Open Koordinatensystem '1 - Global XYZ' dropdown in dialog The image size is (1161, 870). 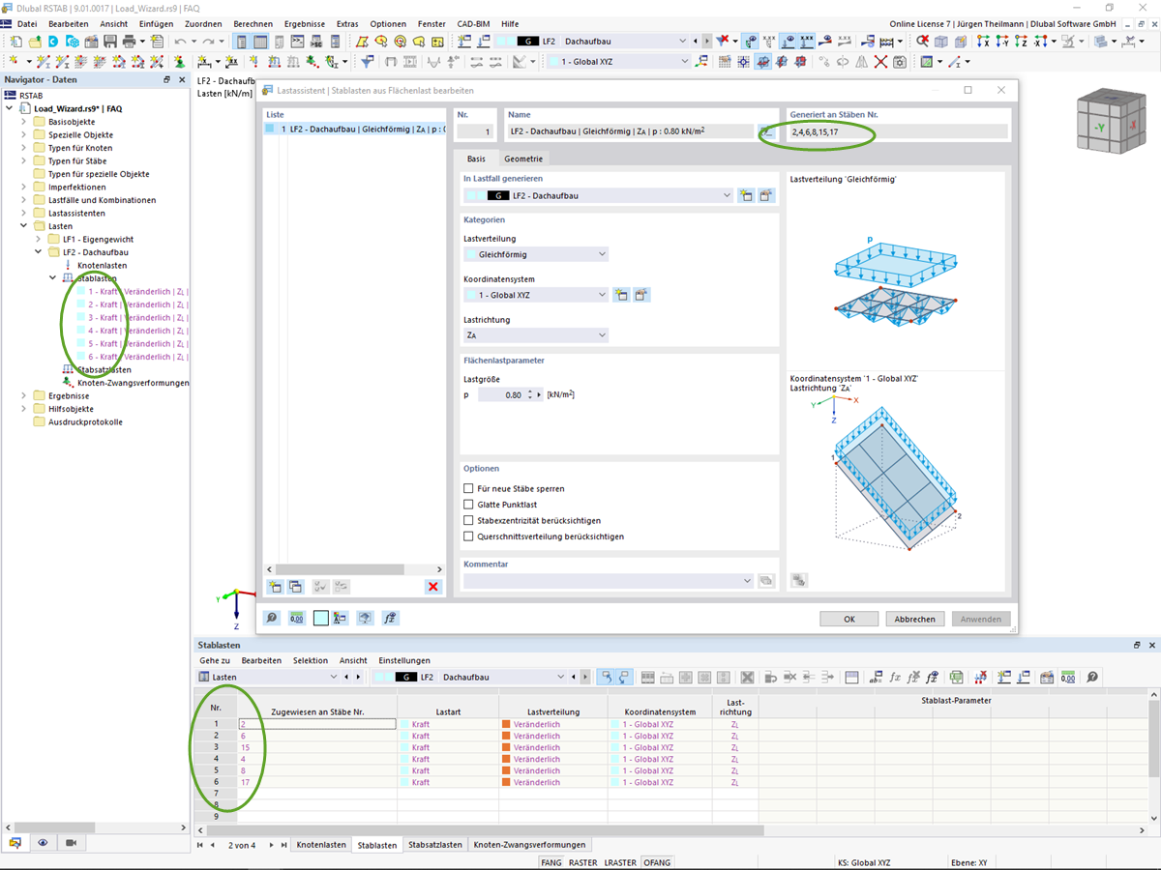[536, 295]
